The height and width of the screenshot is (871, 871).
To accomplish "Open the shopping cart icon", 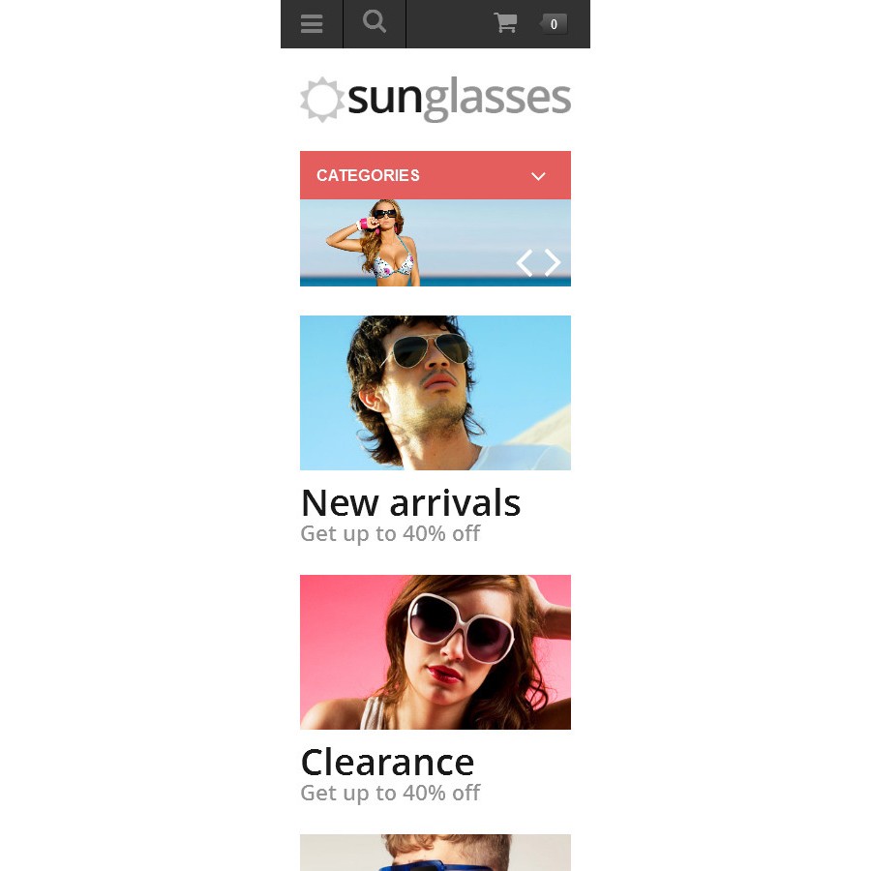I will 505,23.
